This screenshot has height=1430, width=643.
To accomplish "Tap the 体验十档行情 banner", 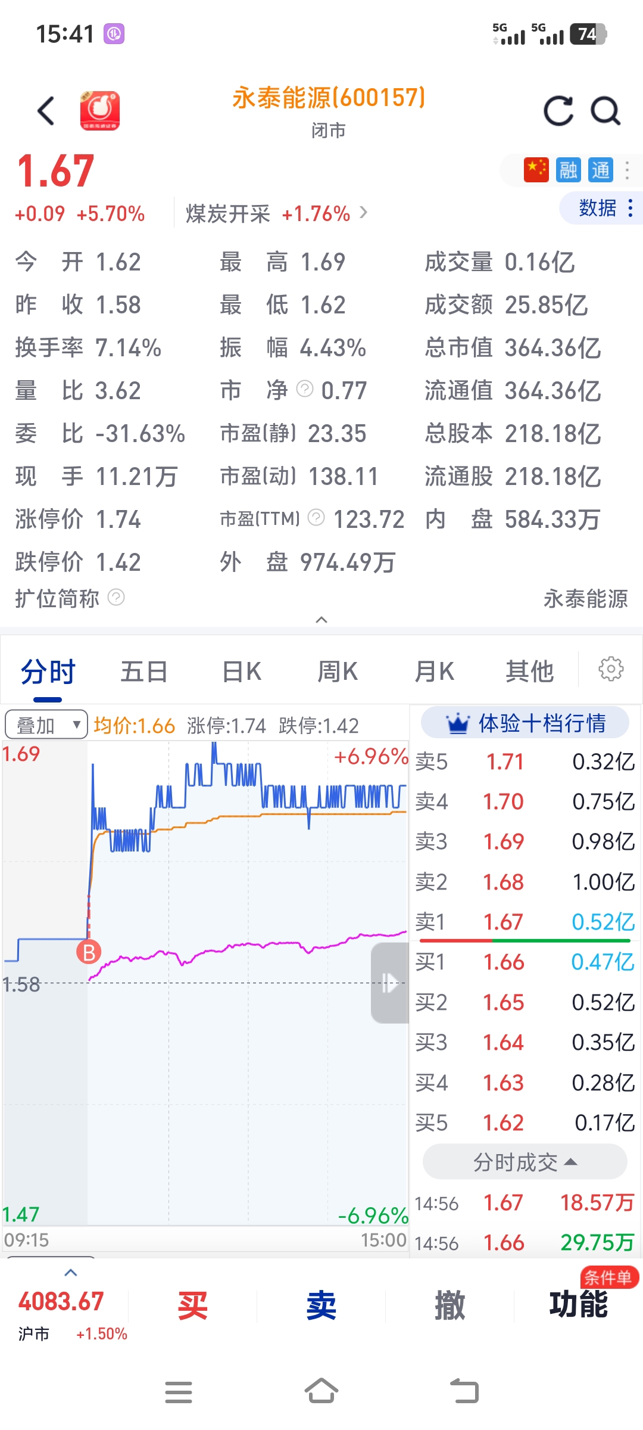I will pyautogui.click(x=525, y=723).
